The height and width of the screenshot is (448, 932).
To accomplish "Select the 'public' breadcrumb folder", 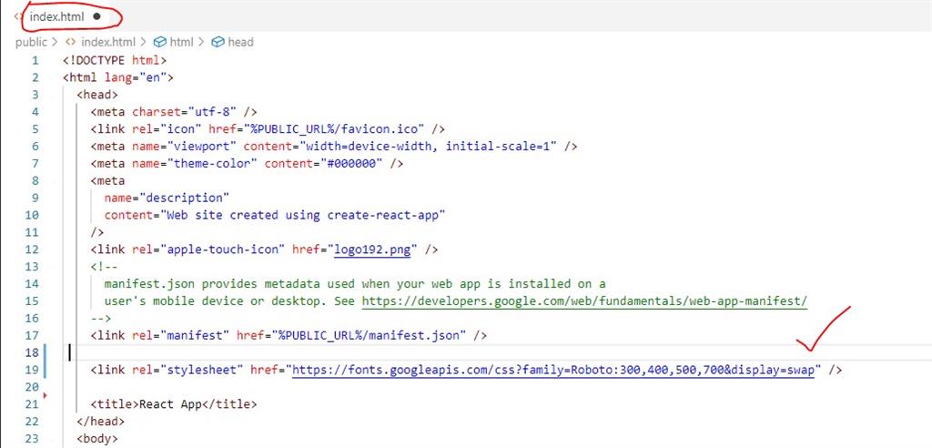I will [x=31, y=42].
